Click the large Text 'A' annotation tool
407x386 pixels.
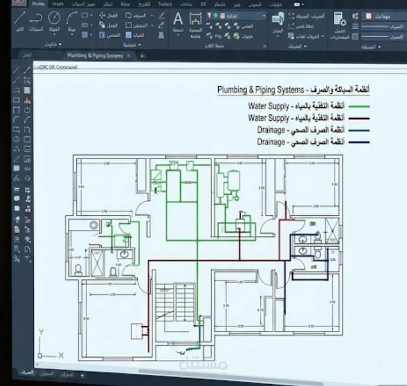[x=178, y=19]
